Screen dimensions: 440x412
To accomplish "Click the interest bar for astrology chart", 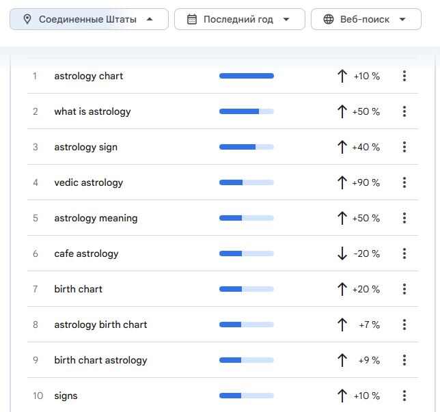I will tap(247, 76).
